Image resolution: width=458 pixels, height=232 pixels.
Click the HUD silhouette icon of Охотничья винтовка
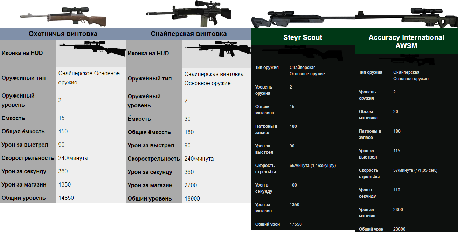point(92,49)
